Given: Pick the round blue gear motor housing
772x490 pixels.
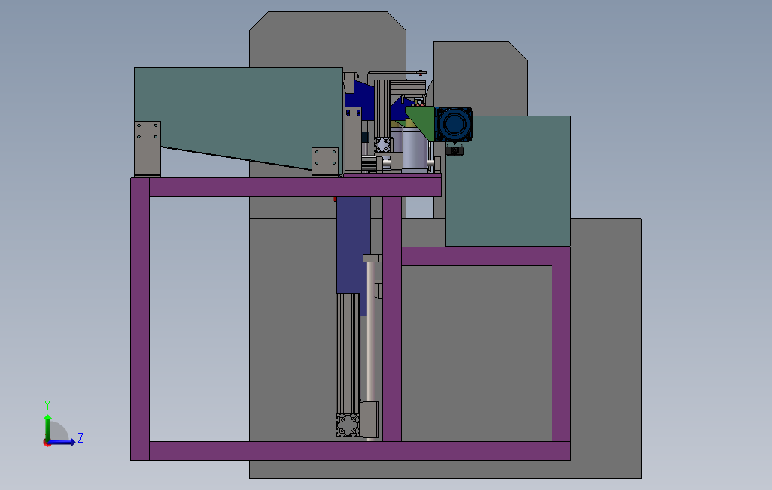Looking at the screenshot, I should pos(454,124).
